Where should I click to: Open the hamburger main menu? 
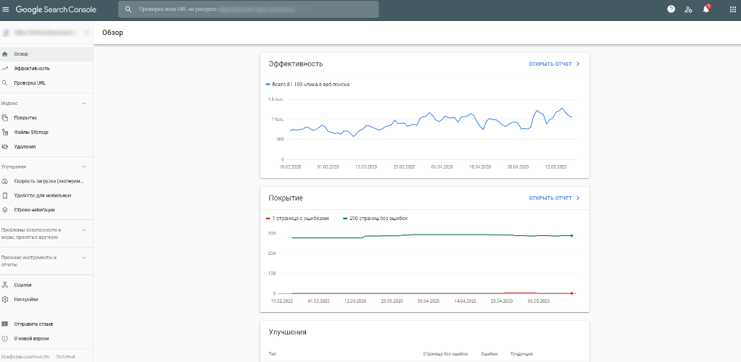(x=6, y=9)
